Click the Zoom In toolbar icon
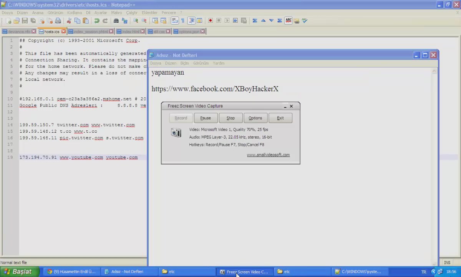 point(136,21)
